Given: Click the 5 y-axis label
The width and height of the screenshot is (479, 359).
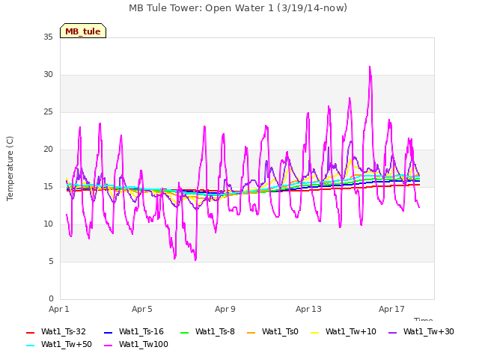Looking at the screenshot, I should pos(51,262).
